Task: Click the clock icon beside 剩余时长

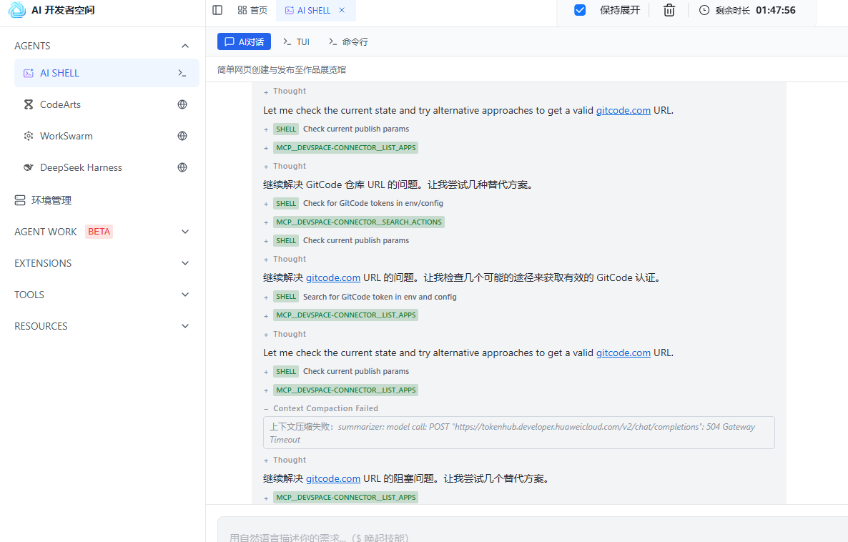Action: pos(704,10)
